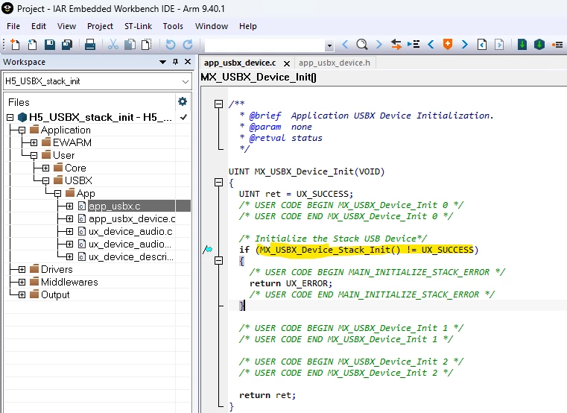
Task: Click the Next Bookmark arrow icon
Action: 465,44
